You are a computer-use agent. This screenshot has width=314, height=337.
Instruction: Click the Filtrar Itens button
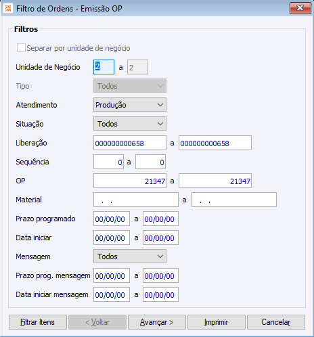[x=38, y=322]
